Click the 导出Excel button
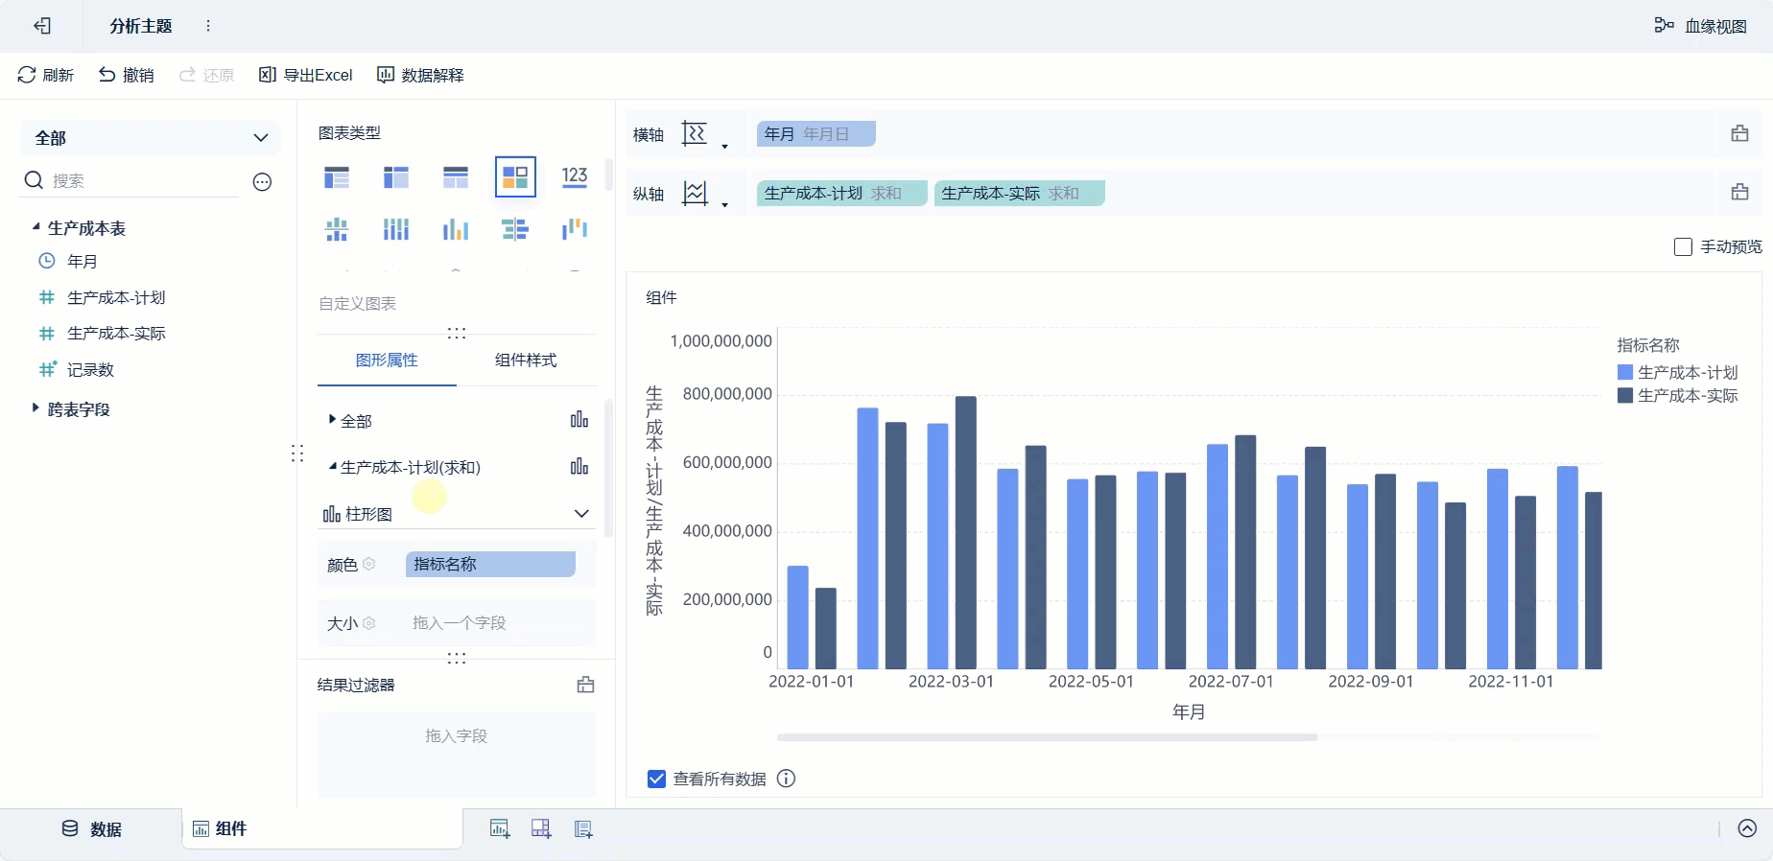Image resolution: width=1773 pixels, height=861 pixels. [x=306, y=75]
